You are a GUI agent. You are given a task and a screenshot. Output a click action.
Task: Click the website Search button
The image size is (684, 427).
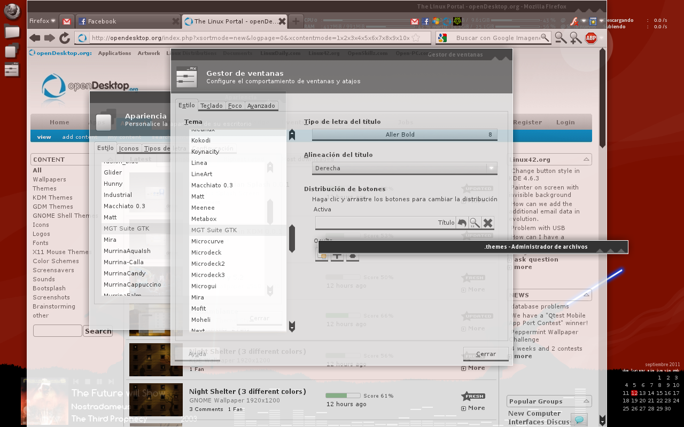(x=98, y=331)
